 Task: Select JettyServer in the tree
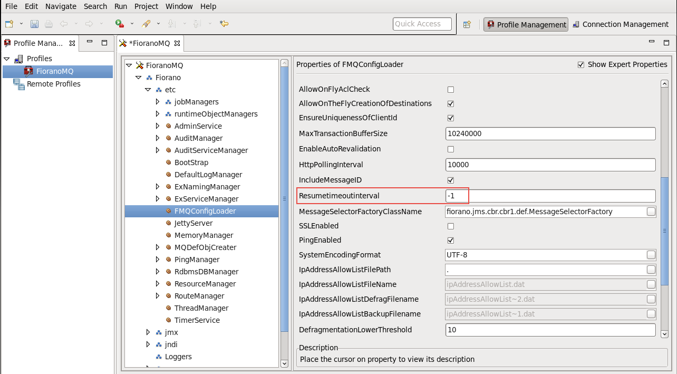click(193, 223)
